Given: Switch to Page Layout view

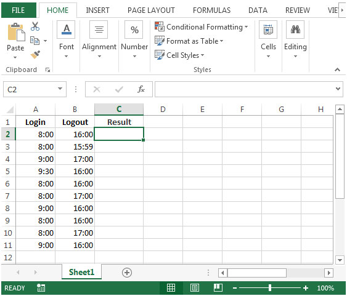Looking at the screenshot, I should pyautogui.click(x=195, y=288).
